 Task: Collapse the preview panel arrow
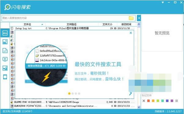[x=139, y=18]
